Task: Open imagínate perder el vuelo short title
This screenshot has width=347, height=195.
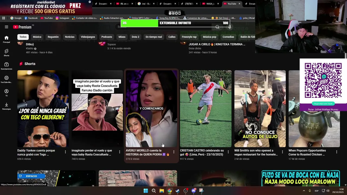Action: [x=92, y=152]
